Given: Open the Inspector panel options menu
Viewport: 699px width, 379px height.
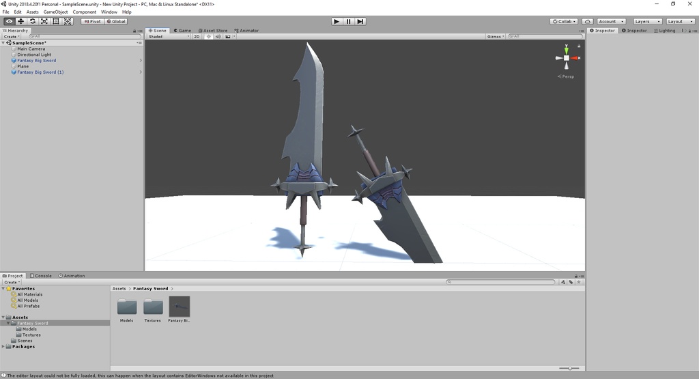Looking at the screenshot, I should pyautogui.click(x=695, y=31).
